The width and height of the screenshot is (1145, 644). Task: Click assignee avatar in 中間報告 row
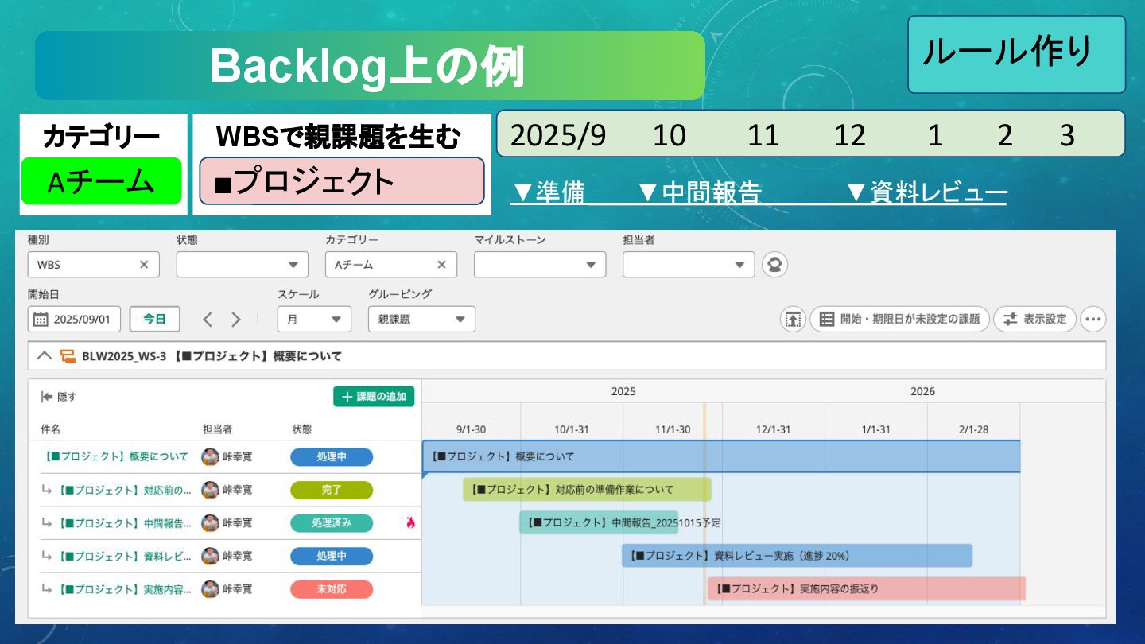(210, 523)
